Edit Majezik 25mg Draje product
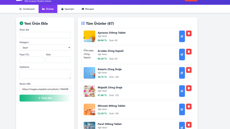The image size is (230, 129). point(182,91)
